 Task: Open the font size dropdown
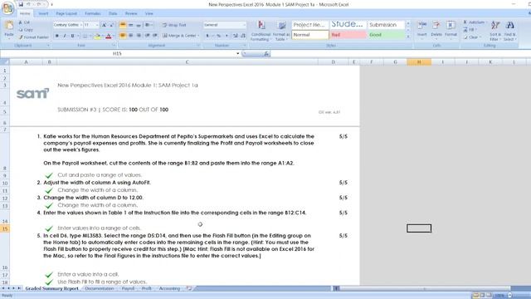(x=97, y=25)
